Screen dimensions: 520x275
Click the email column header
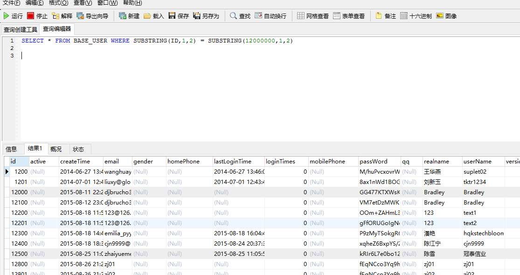pyautogui.click(x=118, y=162)
